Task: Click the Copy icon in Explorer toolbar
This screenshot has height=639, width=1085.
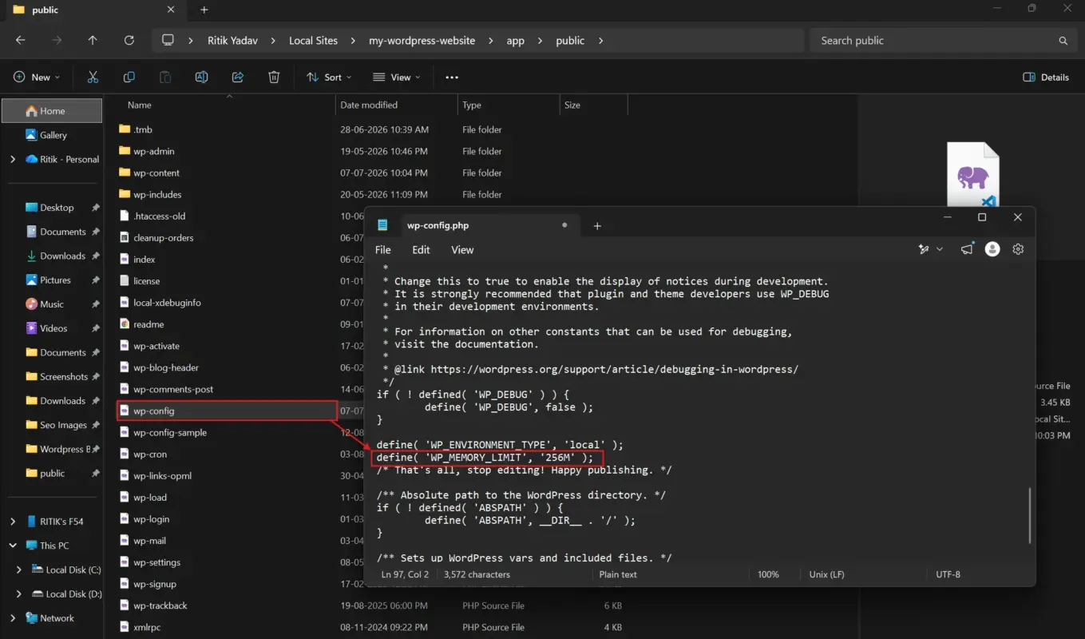Action: coord(129,77)
